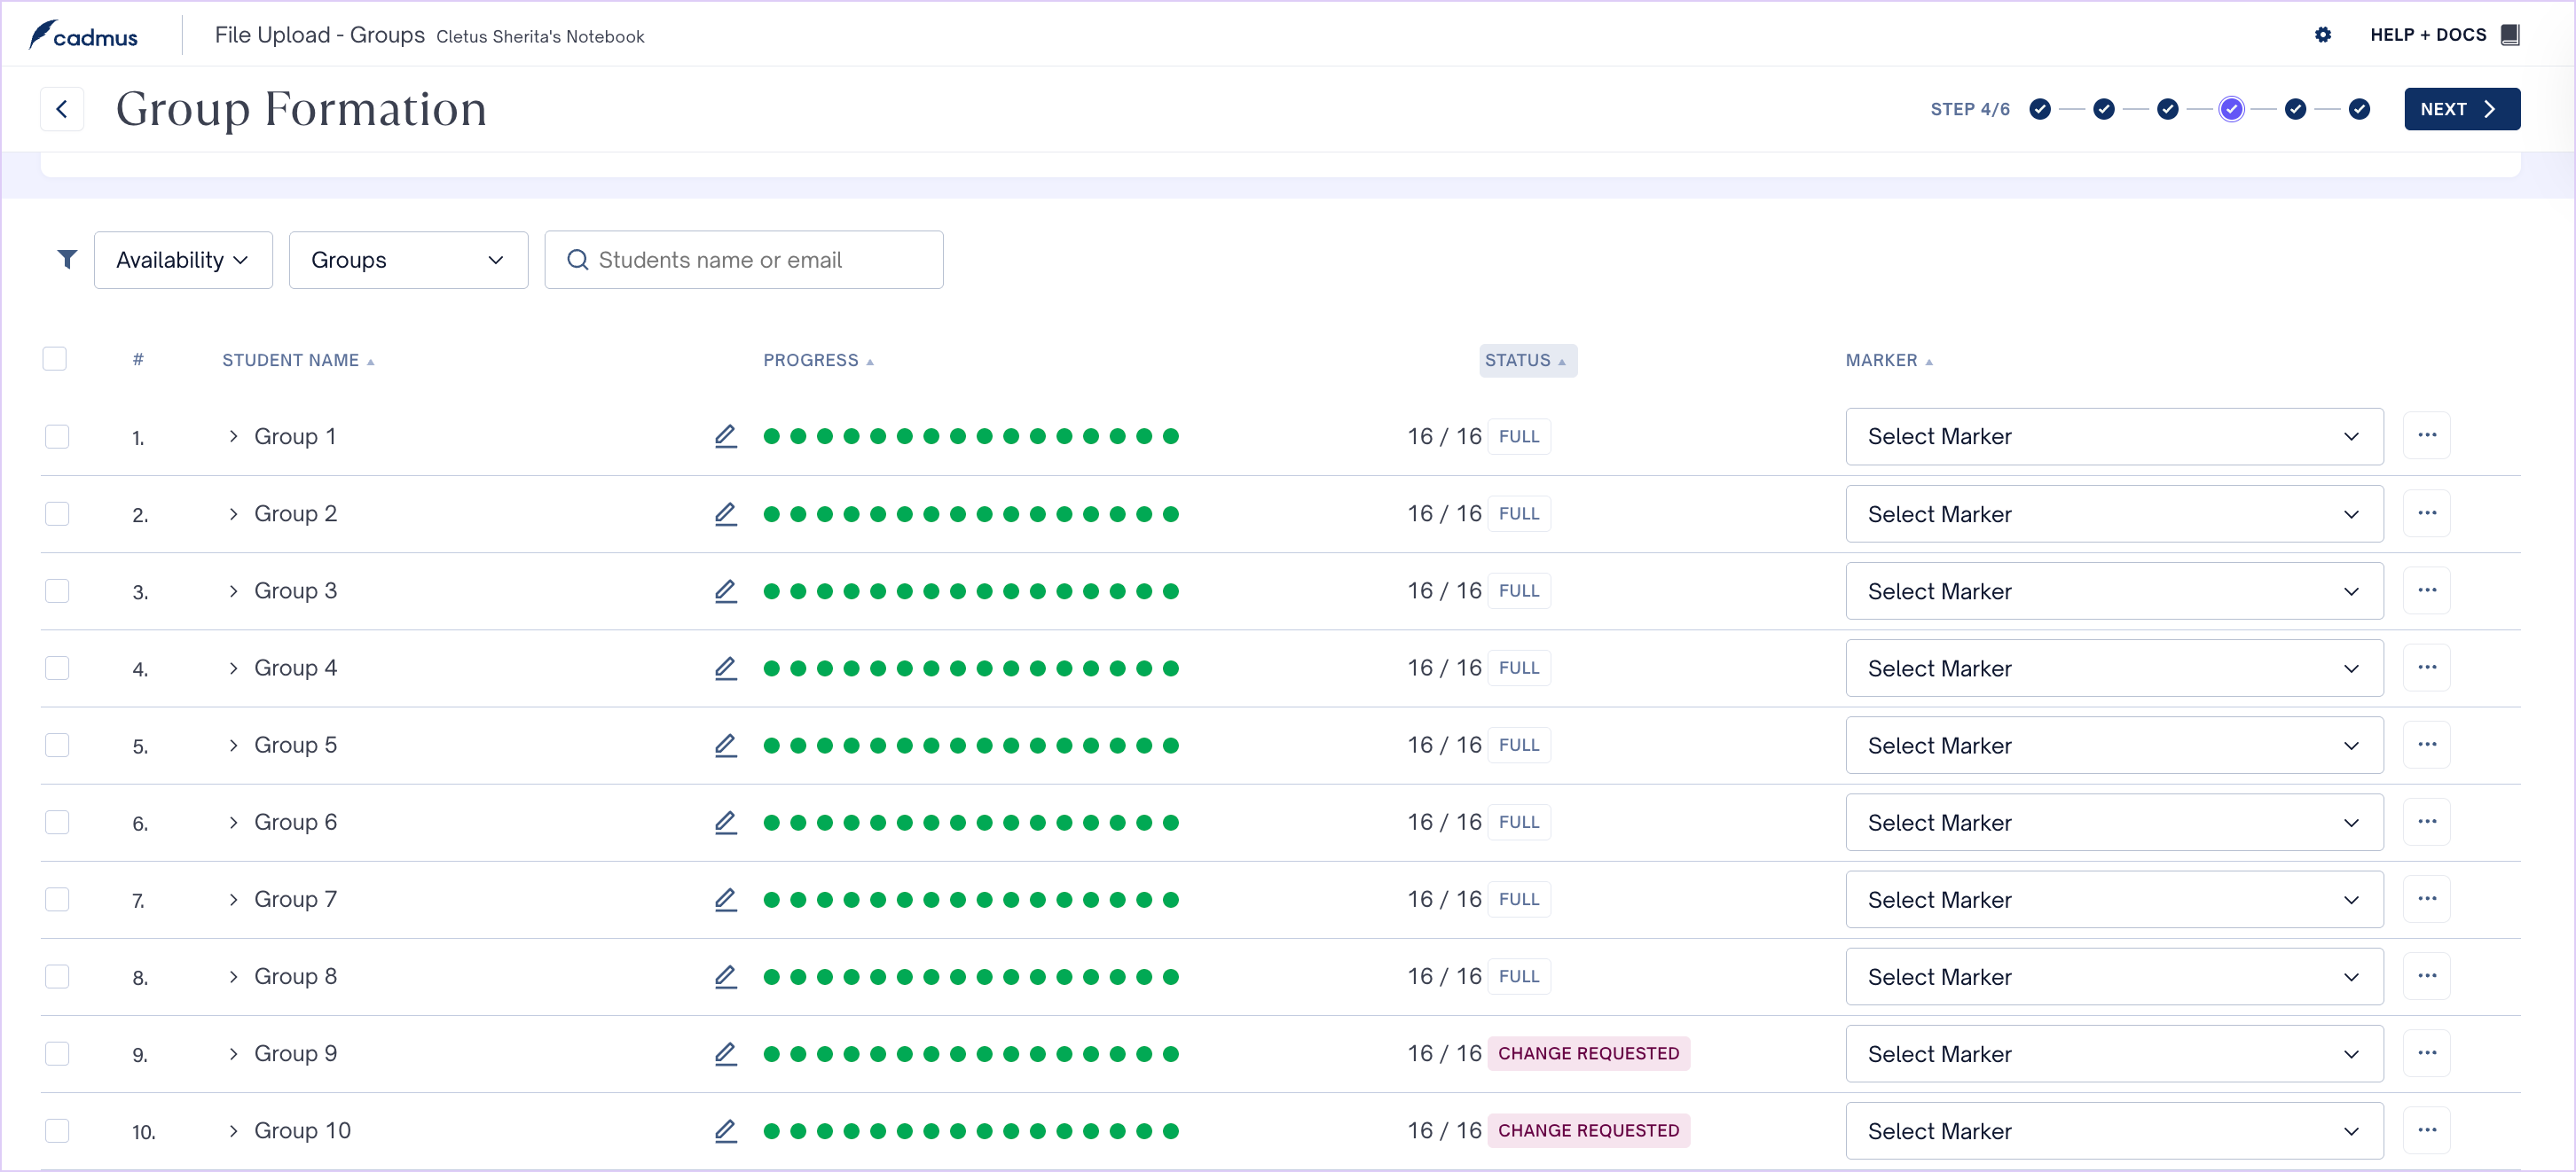Select the Group 9 row checkbox
This screenshot has height=1172, width=2576.
tap(57, 1053)
